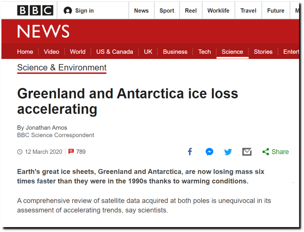Click the Sign in account icon

68,11
